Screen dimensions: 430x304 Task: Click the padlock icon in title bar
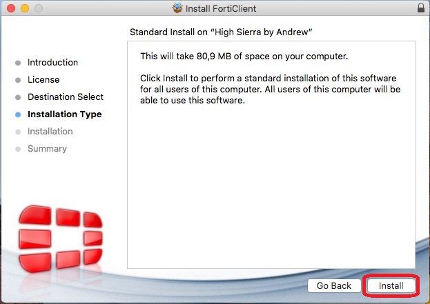pos(421,8)
